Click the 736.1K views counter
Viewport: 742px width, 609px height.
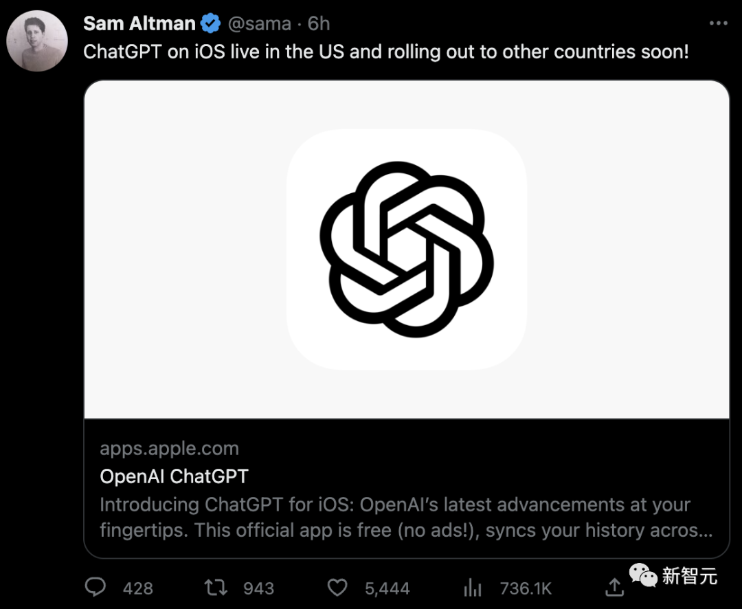[526, 588]
